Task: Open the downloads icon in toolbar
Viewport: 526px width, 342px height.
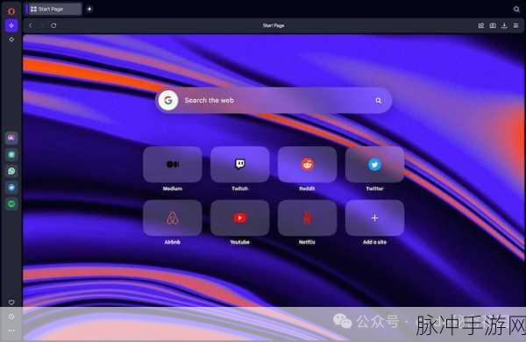Action: (x=504, y=25)
